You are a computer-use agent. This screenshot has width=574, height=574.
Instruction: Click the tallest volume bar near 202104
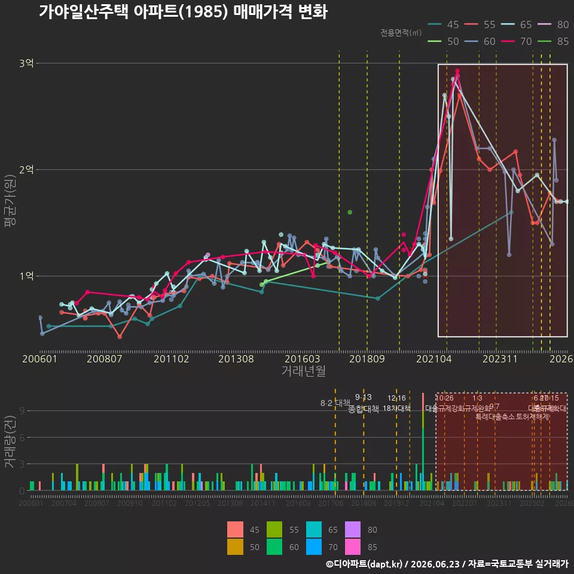pyautogui.click(x=423, y=441)
